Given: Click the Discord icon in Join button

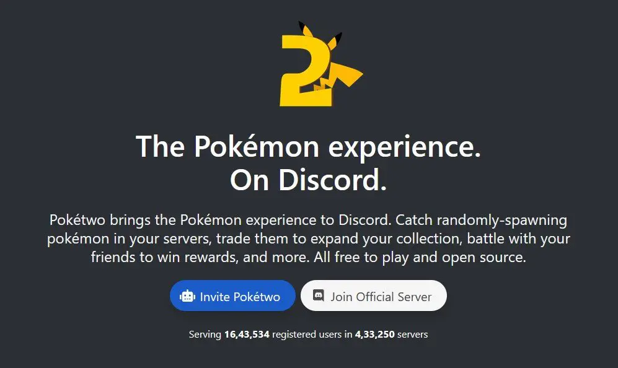Looking at the screenshot, I should click(318, 295).
